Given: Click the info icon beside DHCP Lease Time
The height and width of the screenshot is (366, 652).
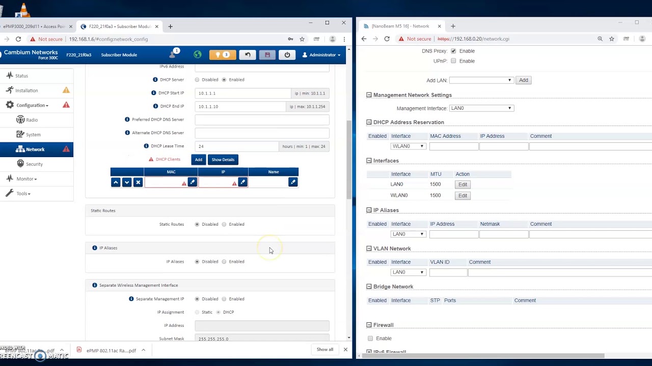Looking at the screenshot, I should coord(146,146).
